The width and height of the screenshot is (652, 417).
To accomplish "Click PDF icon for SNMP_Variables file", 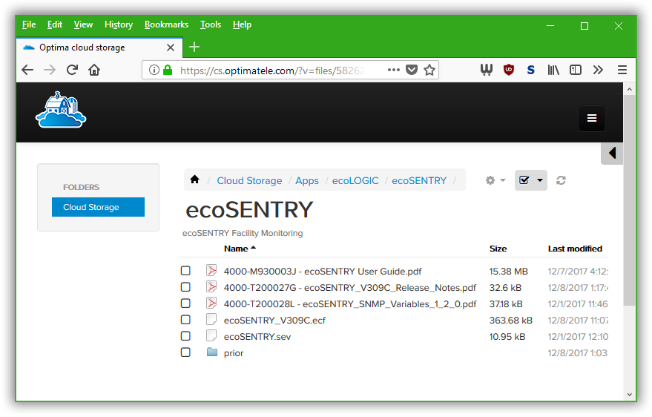I will coord(211,303).
